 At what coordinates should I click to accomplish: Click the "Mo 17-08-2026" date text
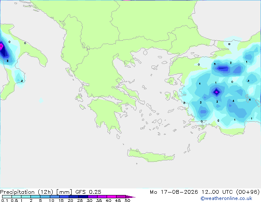174,192
